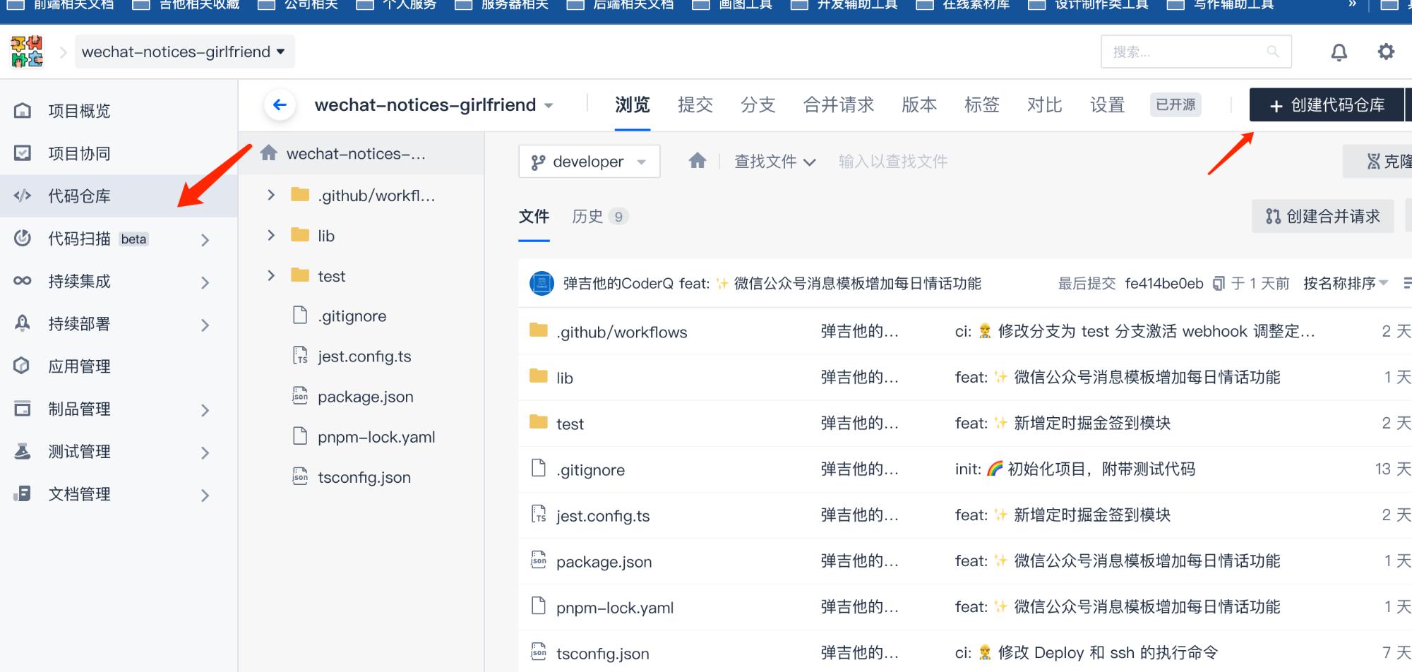The image size is (1412, 672).
Task: Click the jest.config.ts file icon in table
Action: coord(539,514)
